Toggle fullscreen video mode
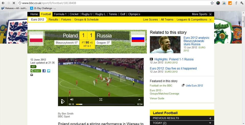This screenshot has width=245, height=125. click(x=101, y=100)
